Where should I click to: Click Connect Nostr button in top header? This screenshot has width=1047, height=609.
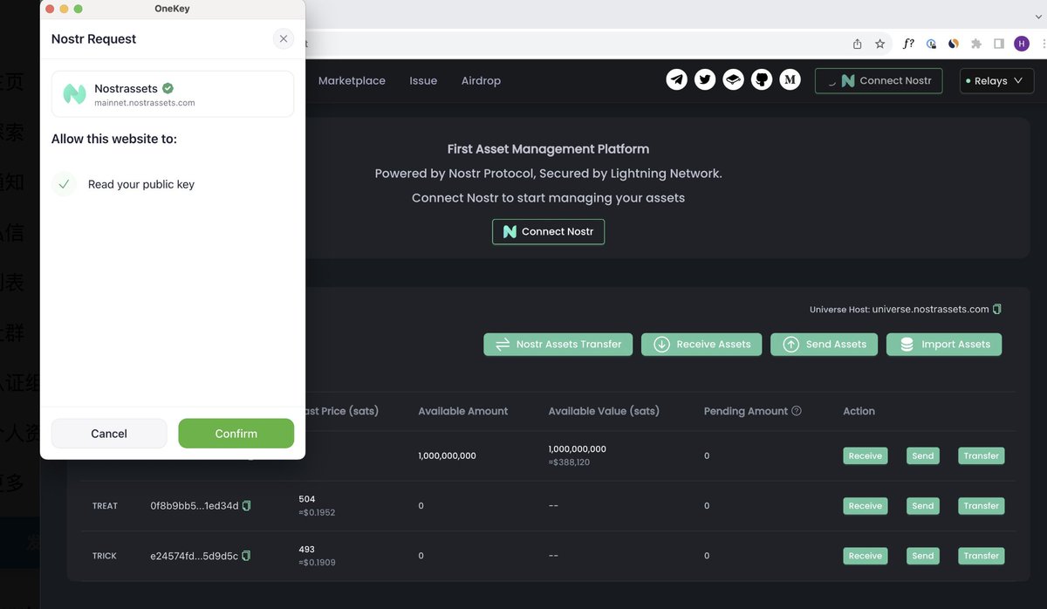(879, 80)
